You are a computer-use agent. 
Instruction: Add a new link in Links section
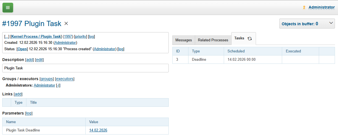point(18,94)
